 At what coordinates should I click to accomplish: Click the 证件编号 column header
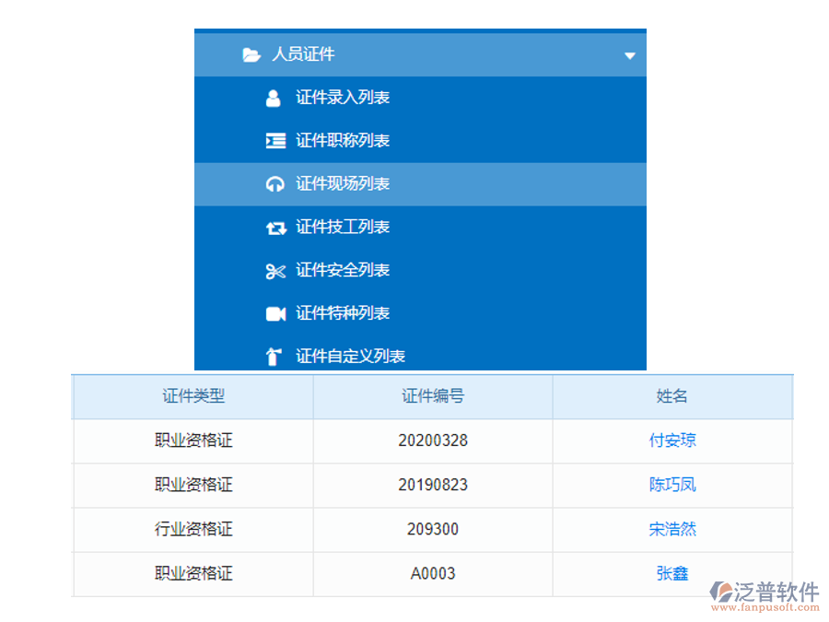[x=433, y=396]
